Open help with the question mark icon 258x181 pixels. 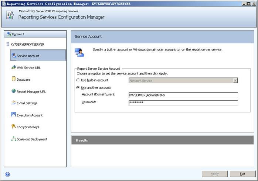tap(7, 174)
